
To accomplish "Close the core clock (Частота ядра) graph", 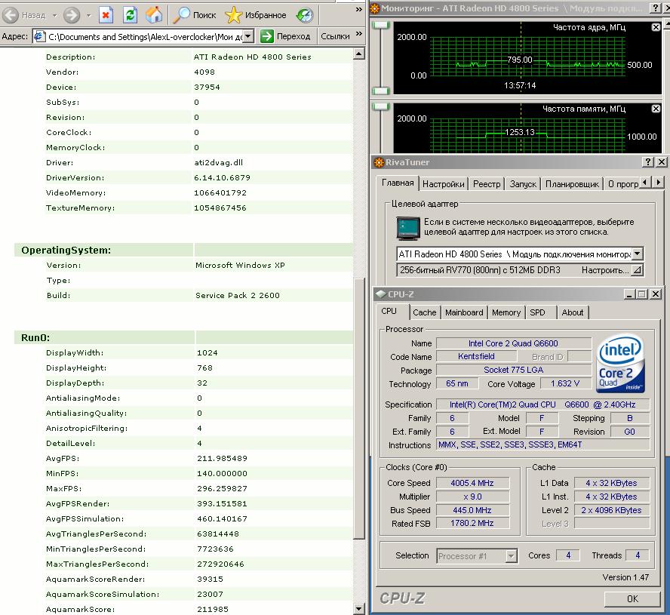I will click(656, 27).
